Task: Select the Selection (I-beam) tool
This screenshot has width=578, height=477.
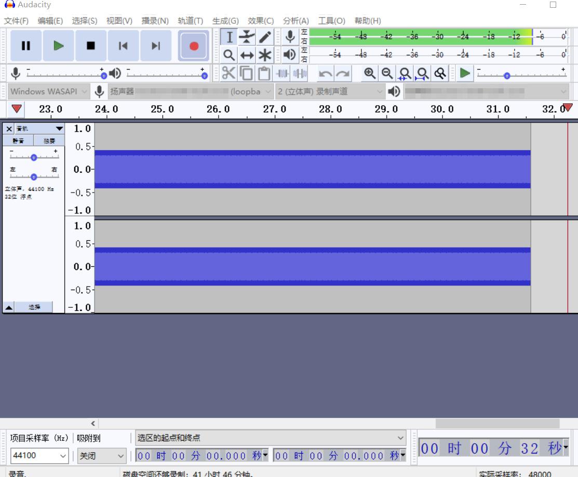Action: (x=229, y=37)
